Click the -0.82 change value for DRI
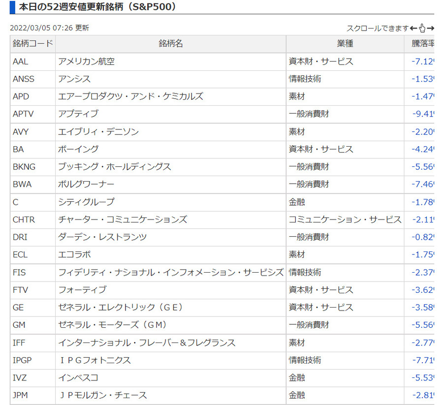This screenshot has height=405, width=443. [x=423, y=237]
